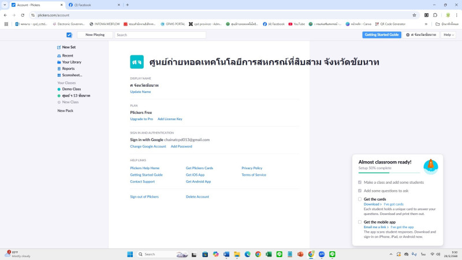Click the Upgrade to Pro link
This screenshot has width=462, height=260.
coord(141,119)
